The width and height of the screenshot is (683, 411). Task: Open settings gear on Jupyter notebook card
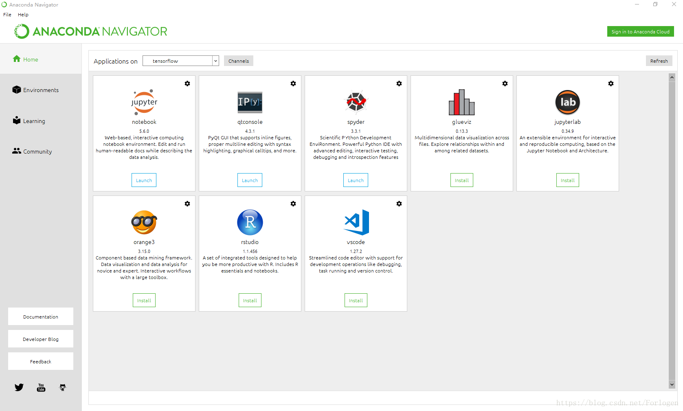pos(187,84)
